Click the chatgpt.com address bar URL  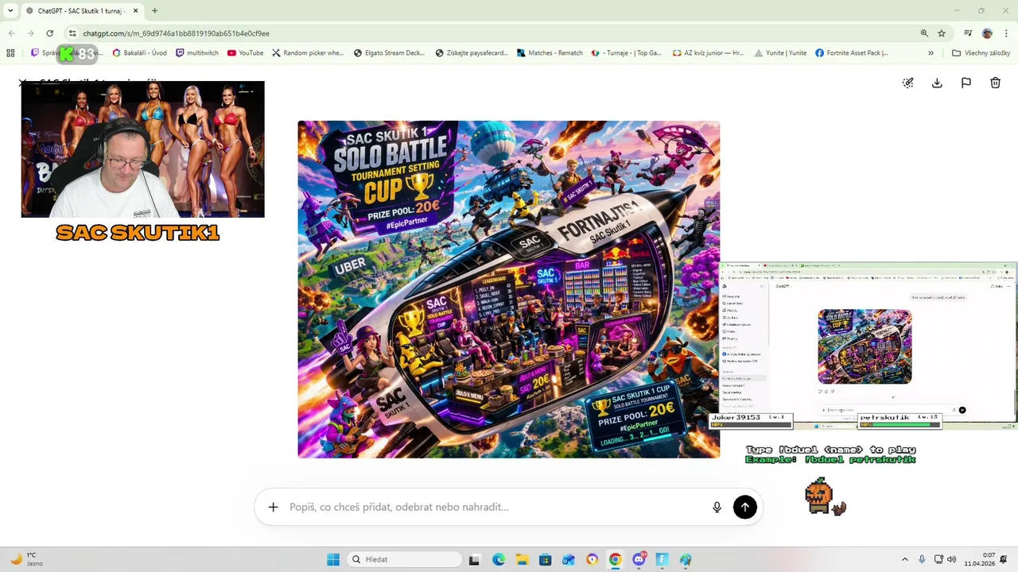tap(176, 33)
